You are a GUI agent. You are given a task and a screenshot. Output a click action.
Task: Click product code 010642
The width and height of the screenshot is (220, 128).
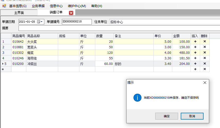(19, 41)
